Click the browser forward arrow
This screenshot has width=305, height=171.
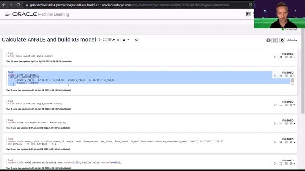[10, 5]
